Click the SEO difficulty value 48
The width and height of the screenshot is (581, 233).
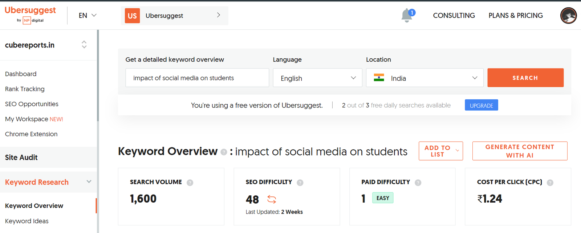pyautogui.click(x=252, y=199)
